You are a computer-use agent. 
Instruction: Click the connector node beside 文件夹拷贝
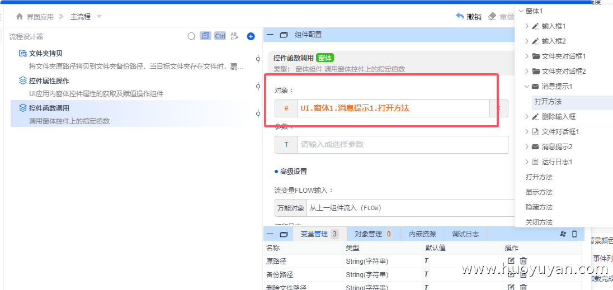258,59
